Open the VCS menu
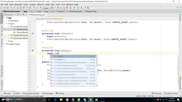Image resolution: width=182 pixels, height=102 pixels. point(63,5)
